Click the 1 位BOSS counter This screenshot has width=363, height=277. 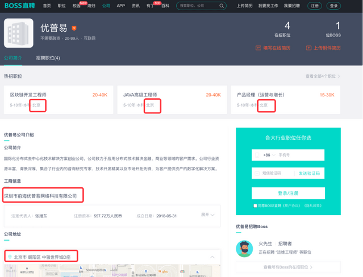pyautogui.click(x=333, y=29)
